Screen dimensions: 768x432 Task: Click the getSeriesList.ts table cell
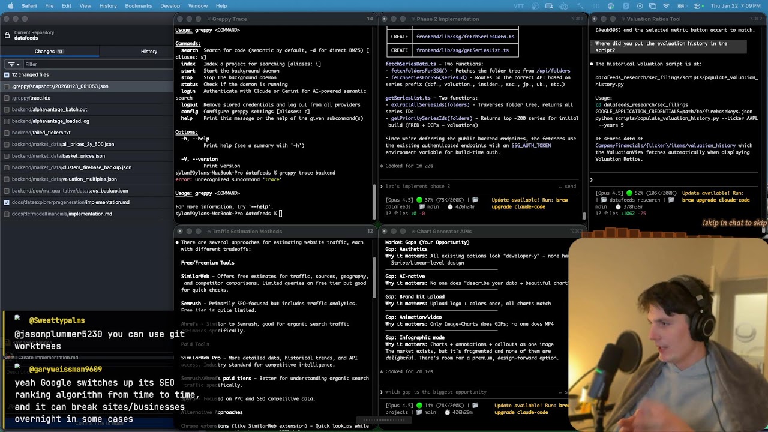click(x=465, y=50)
